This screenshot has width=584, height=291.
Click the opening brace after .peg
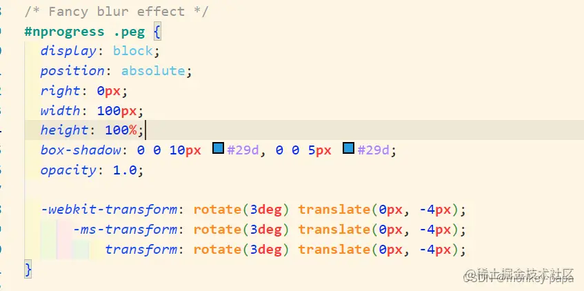pos(157,32)
